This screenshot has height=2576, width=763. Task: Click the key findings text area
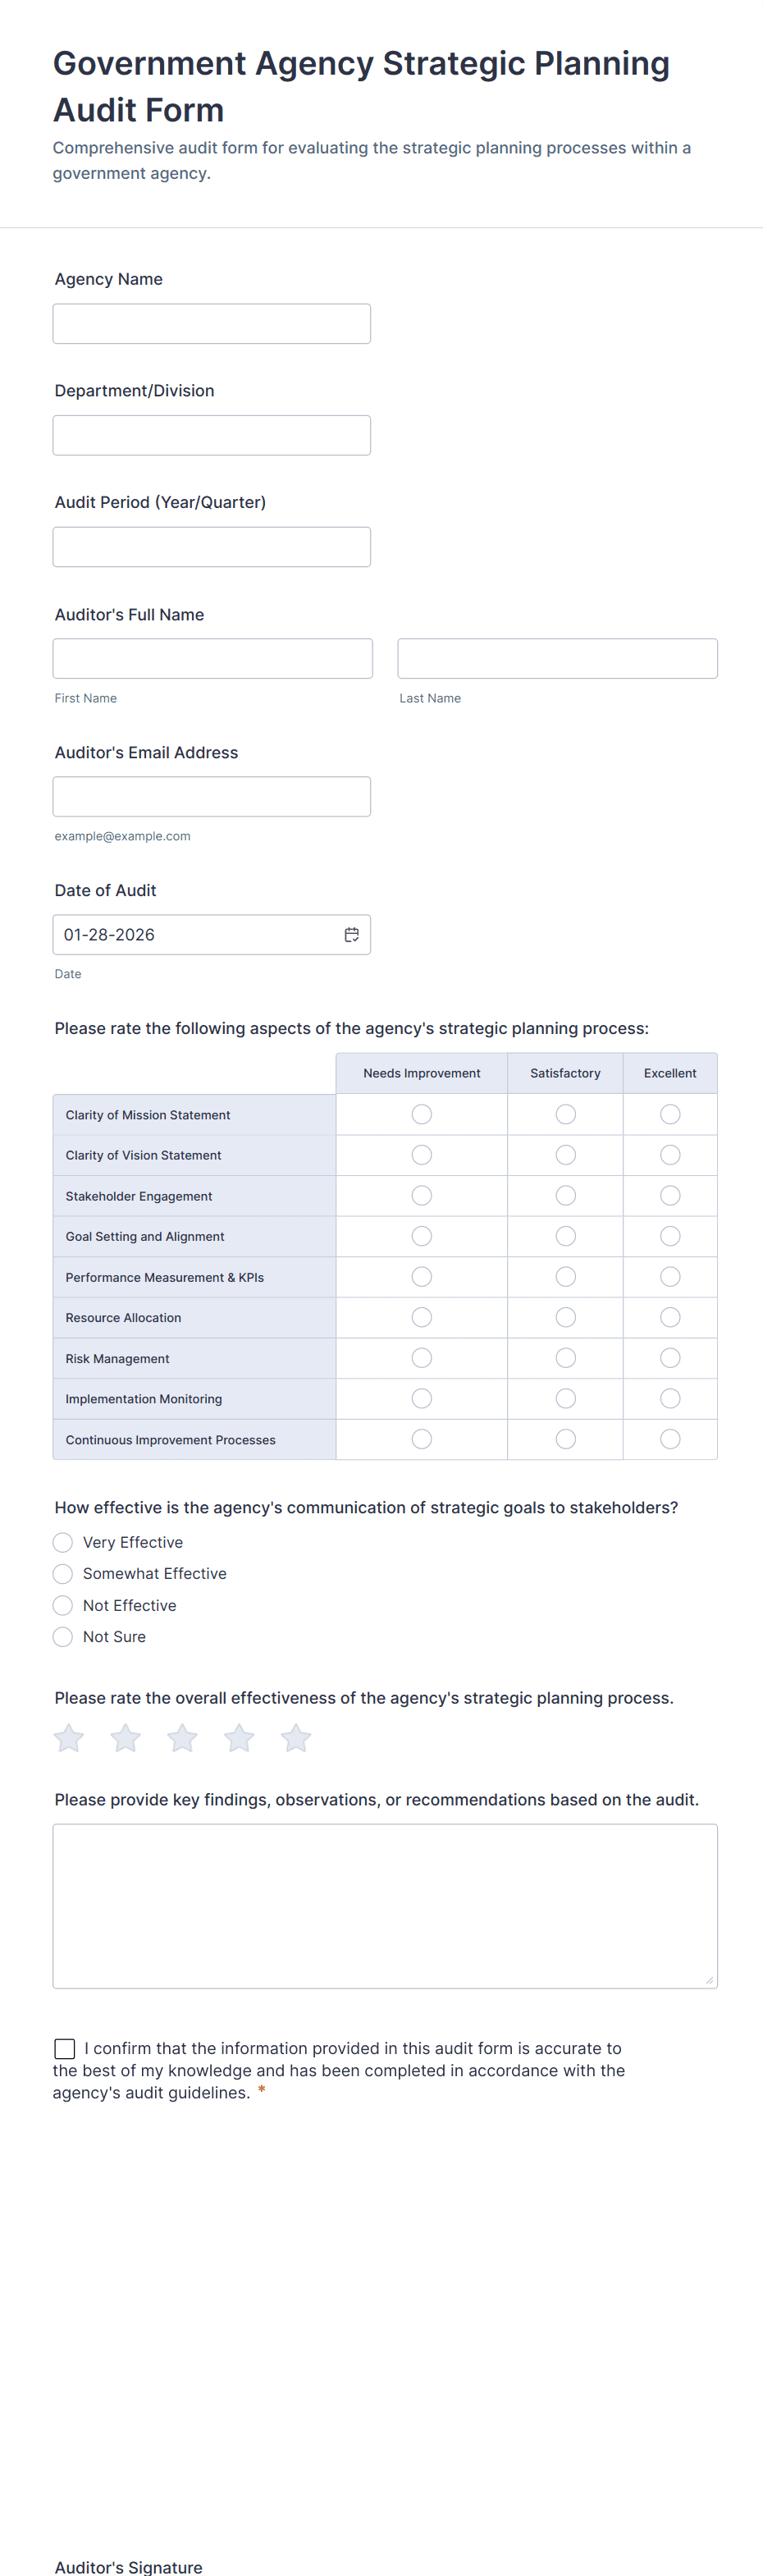tap(384, 1900)
